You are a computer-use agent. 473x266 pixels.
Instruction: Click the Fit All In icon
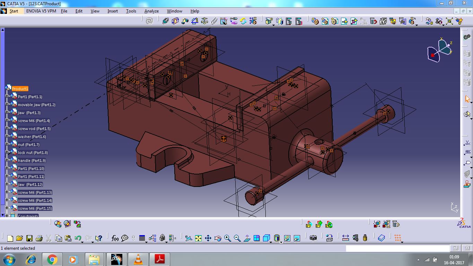click(x=198, y=238)
